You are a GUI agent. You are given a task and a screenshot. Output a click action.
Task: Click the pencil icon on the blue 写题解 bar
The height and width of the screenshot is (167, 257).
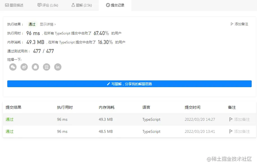click(108, 84)
